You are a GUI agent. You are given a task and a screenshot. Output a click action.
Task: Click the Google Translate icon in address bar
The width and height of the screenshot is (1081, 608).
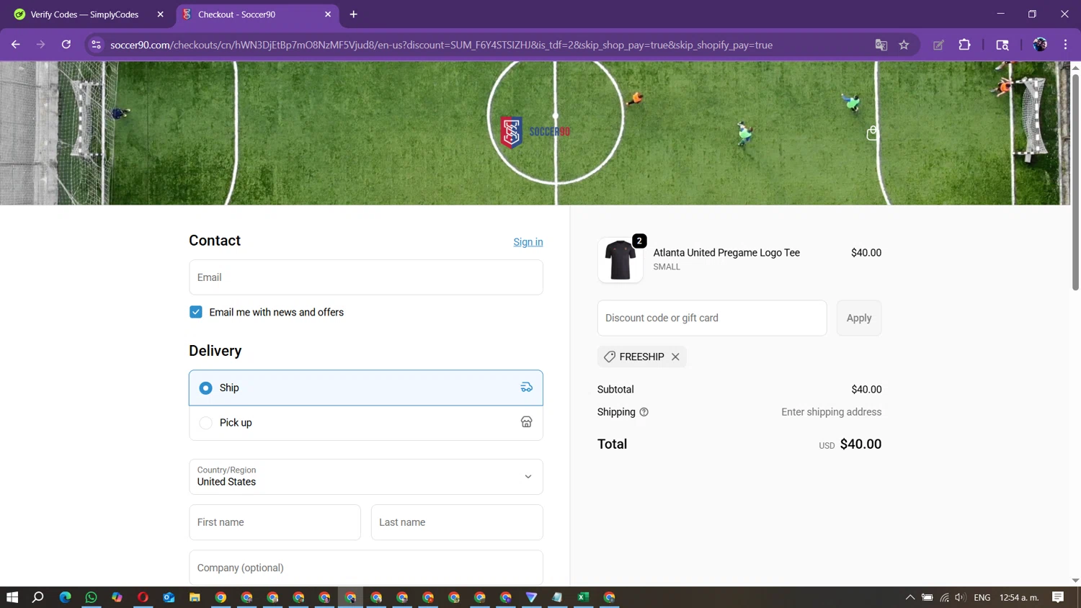[881, 45]
